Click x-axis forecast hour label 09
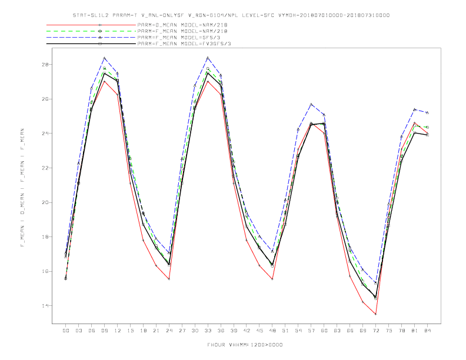Image resolution: width=466 pixels, height=360 pixels. 105,331
